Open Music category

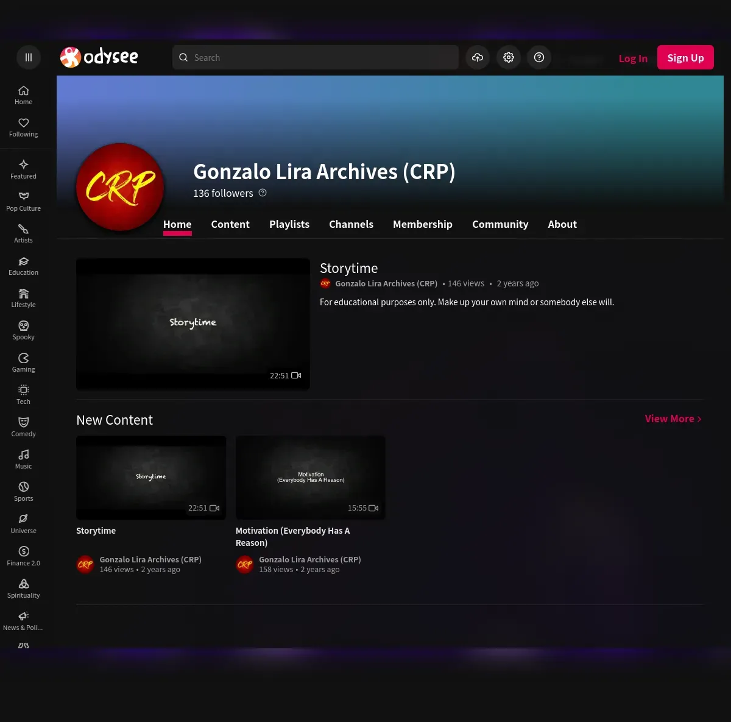click(x=24, y=459)
